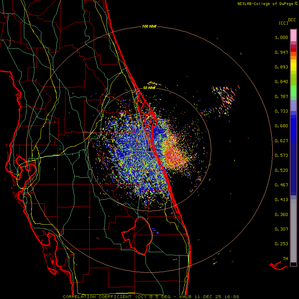Click the 0.253 color scale value

click(x=281, y=244)
